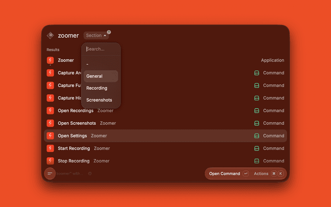Image resolution: width=331 pixels, height=207 pixels.
Task: Click command type icon on Start Recording row
Action: click(257, 149)
